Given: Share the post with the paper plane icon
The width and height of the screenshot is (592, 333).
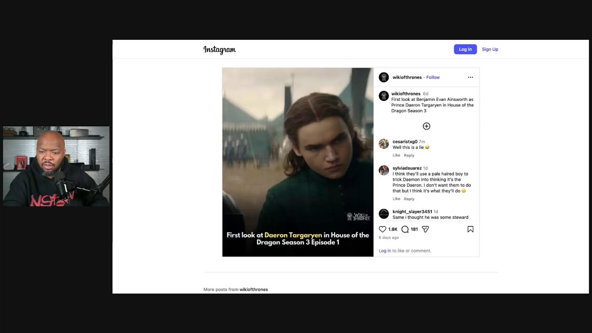Looking at the screenshot, I should 425,229.
